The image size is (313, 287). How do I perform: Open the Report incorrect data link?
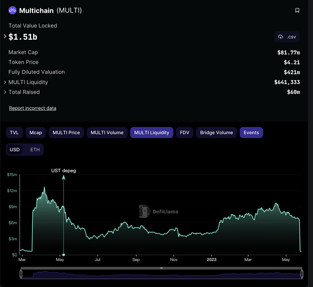[33, 108]
